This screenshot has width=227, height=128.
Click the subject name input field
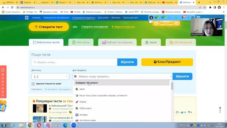pyautogui.click(x=122, y=76)
